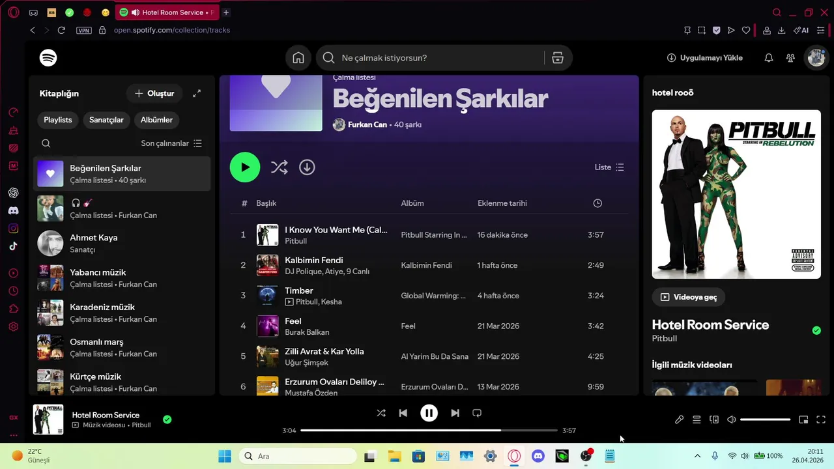Image resolution: width=834 pixels, height=469 pixels.
Task: Download Beğenilen Şarkılar playlist
Action: pyautogui.click(x=307, y=167)
